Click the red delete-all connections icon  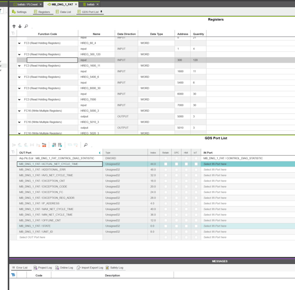pyautogui.click(x=44, y=145)
